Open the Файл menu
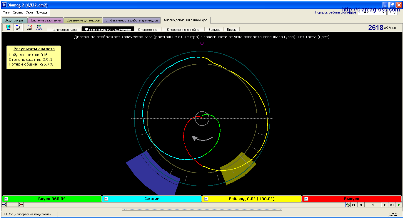Screen dimensions: 404x218 point(6,12)
